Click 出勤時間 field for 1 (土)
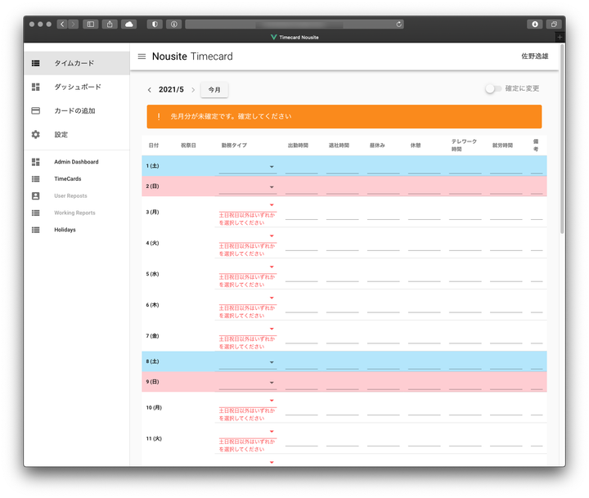The width and height of the screenshot is (589, 498). coord(302,168)
